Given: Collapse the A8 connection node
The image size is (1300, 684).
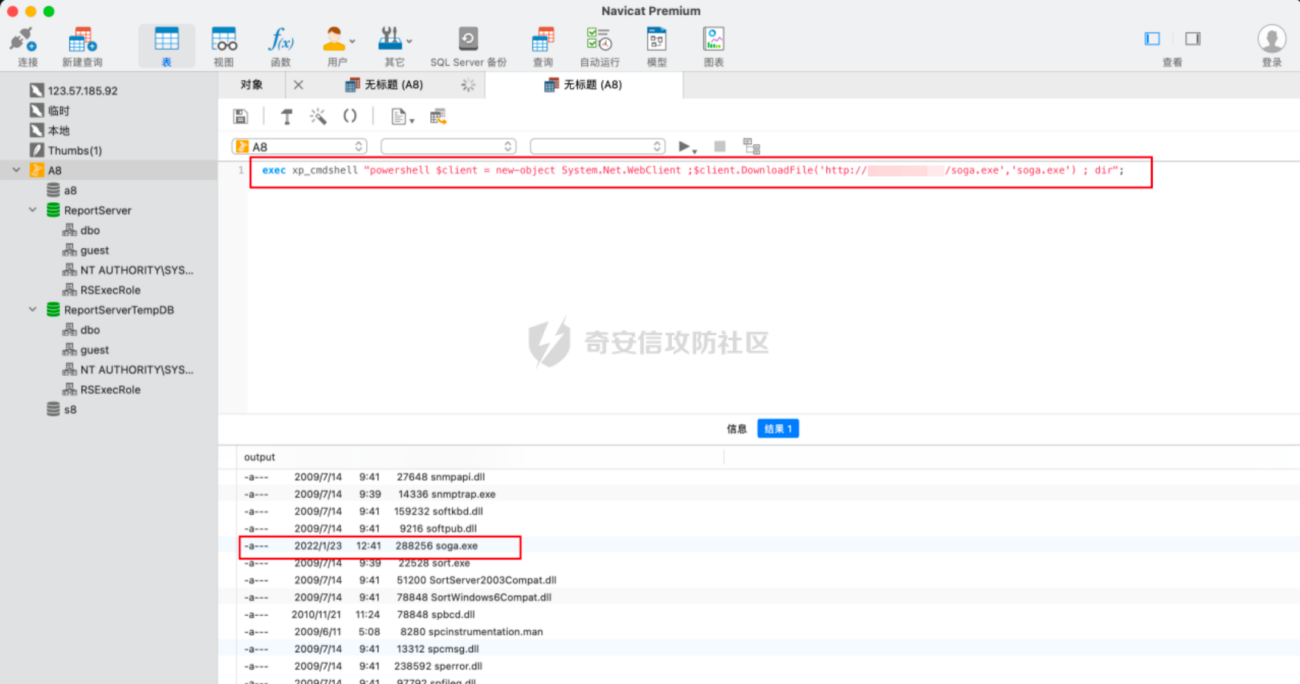Looking at the screenshot, I should (16, 170).
